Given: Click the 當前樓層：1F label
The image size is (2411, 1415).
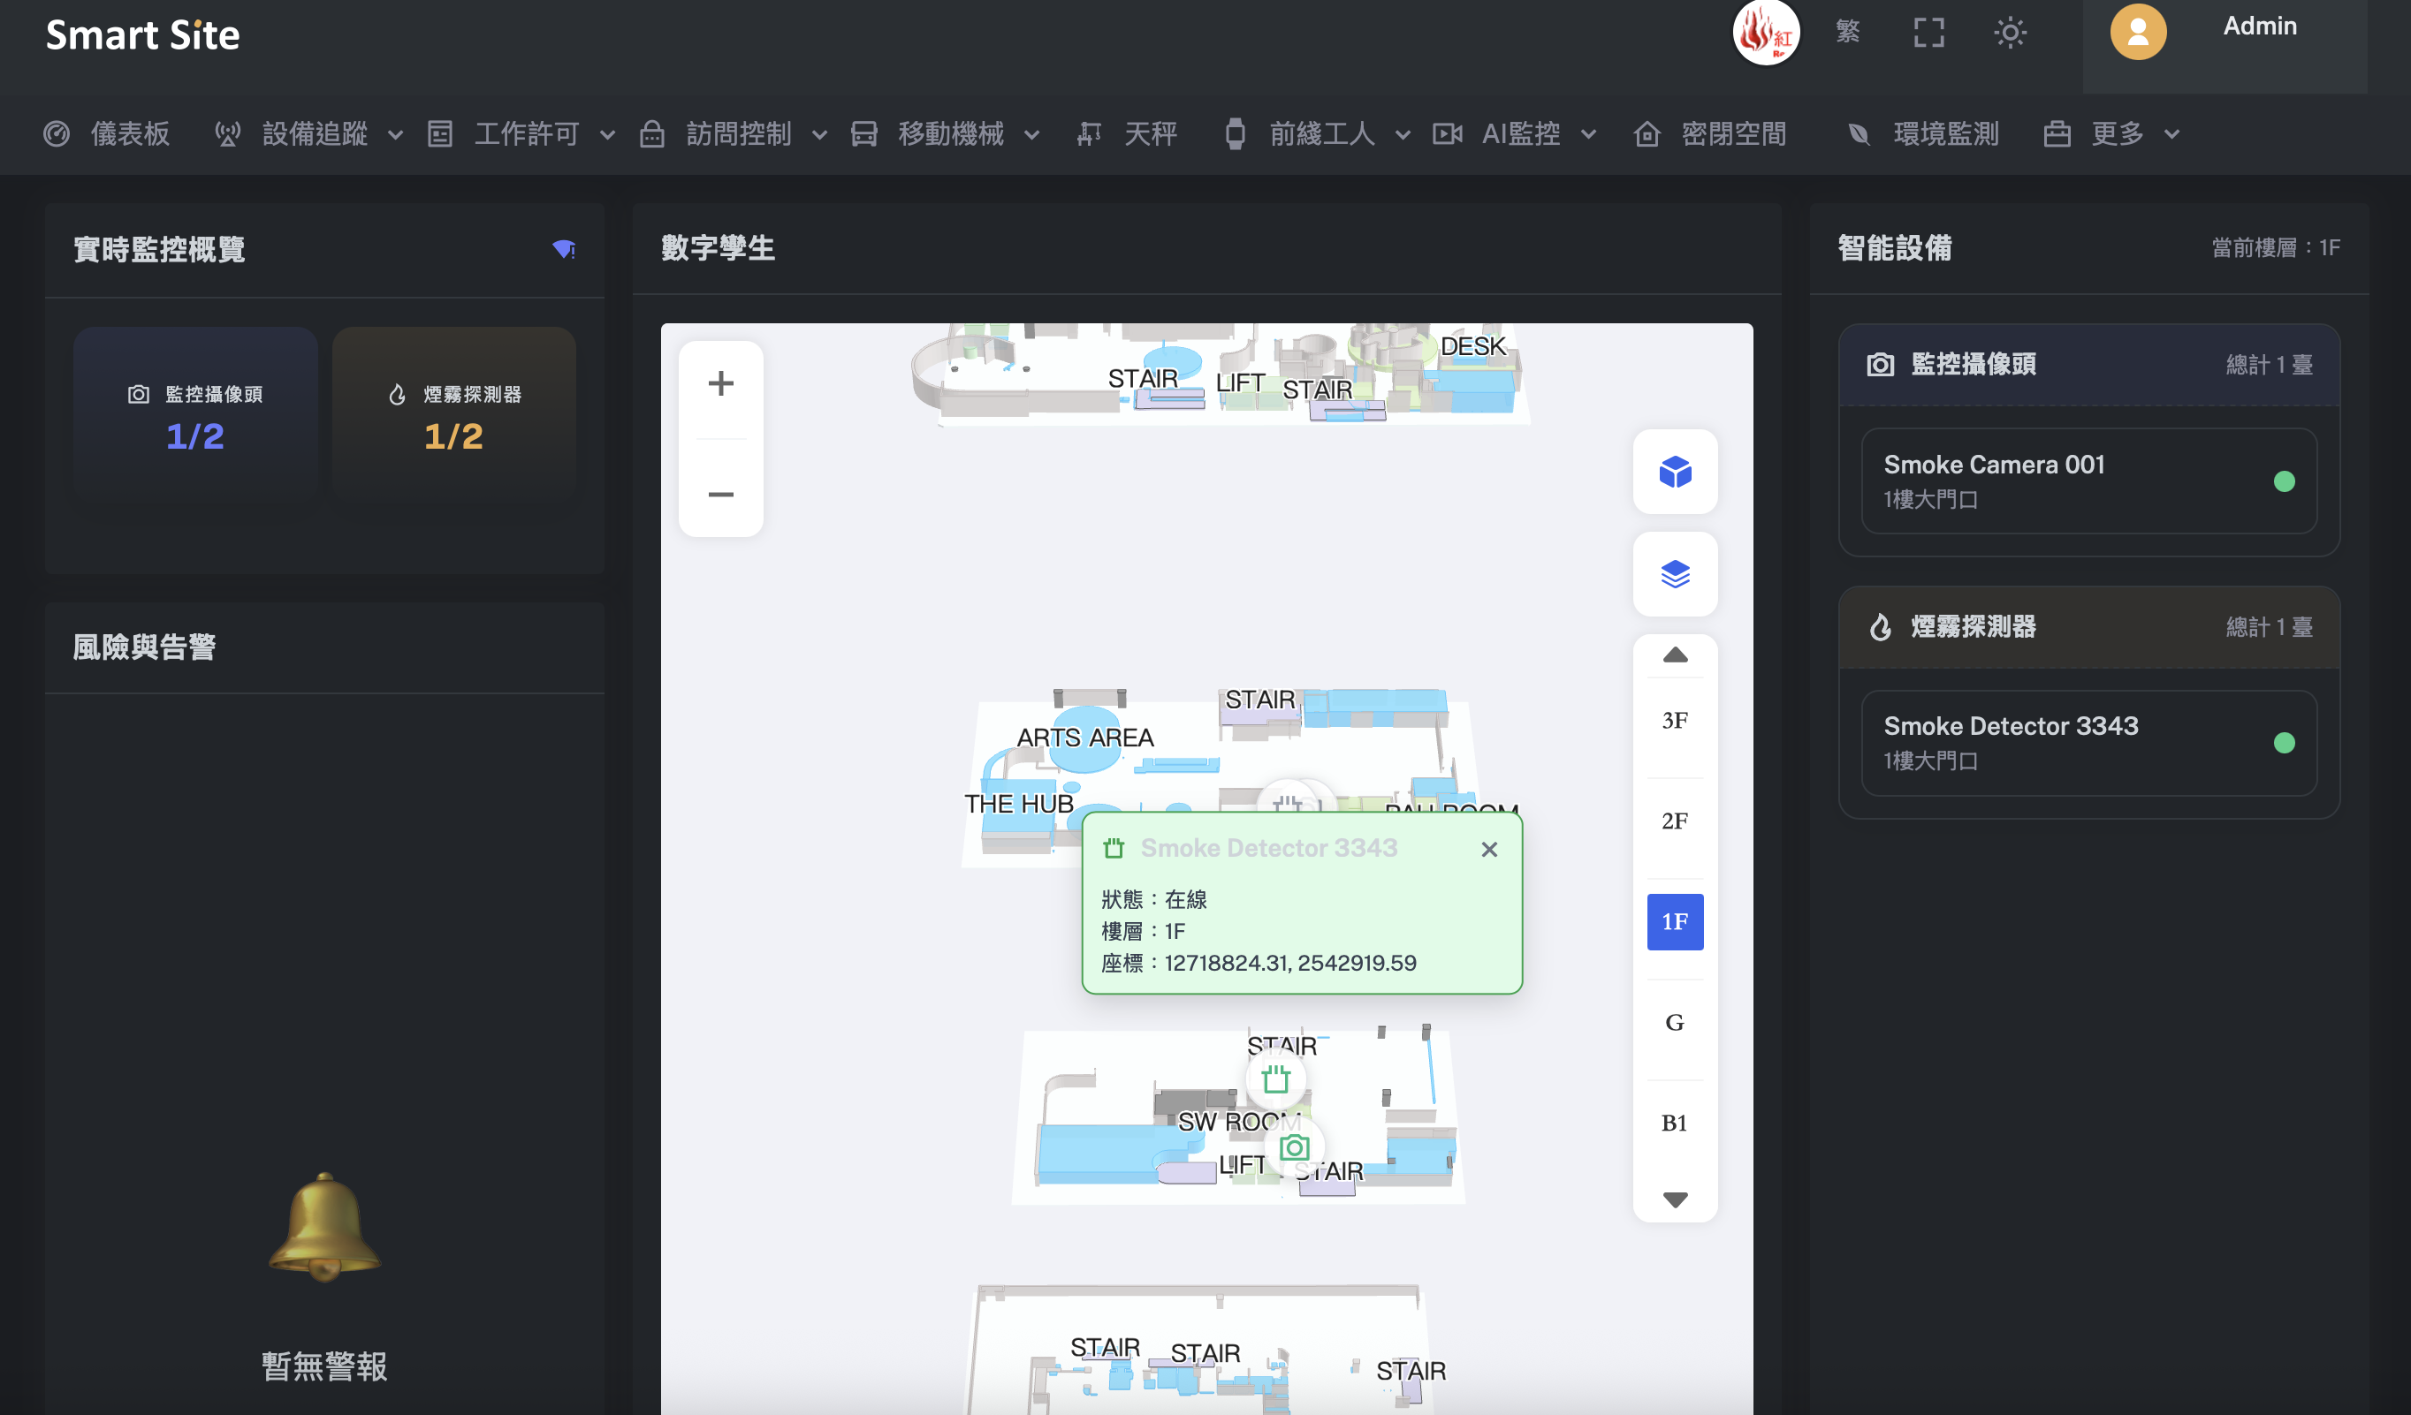Looking at the screenshot, I should (x=2275, y=248).
